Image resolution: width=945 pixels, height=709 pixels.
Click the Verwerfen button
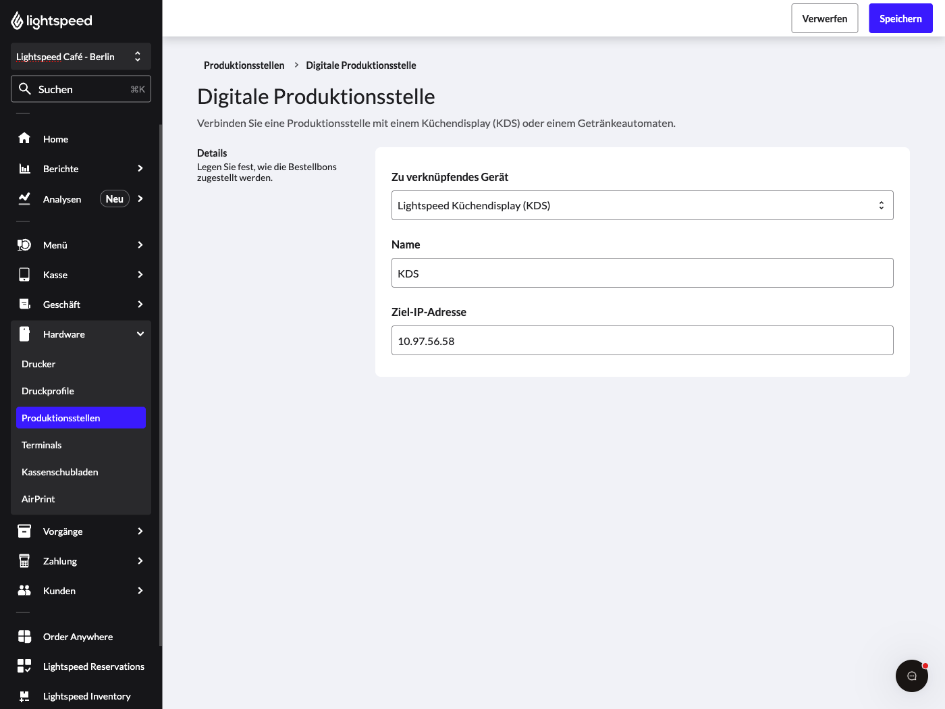(x=825, y=18)
